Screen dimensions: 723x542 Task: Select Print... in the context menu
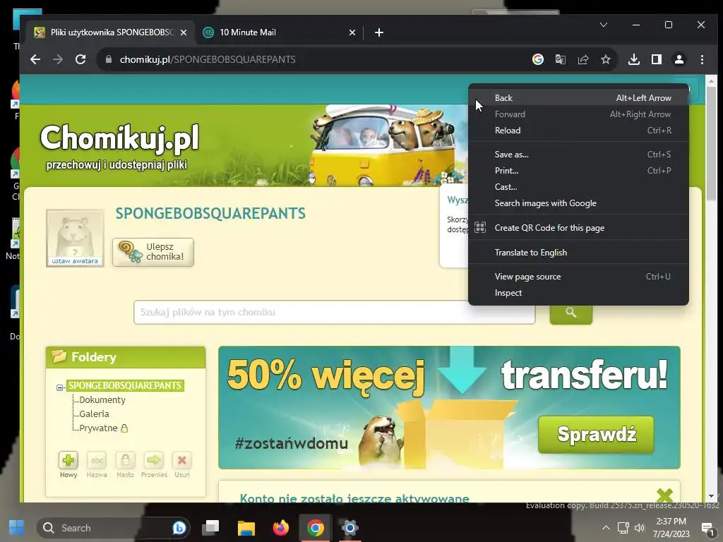pyautogui.click(x=578, y=171)
